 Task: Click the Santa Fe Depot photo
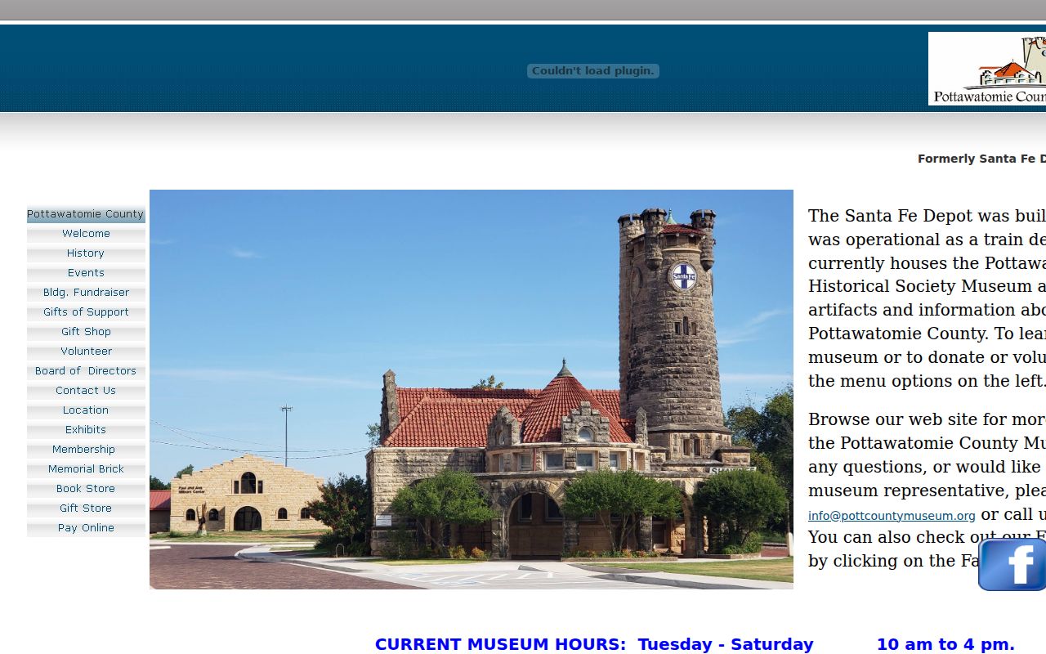pos(472,389)
